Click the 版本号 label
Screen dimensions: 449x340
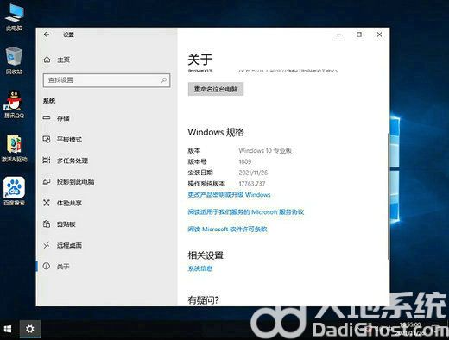(197, 161)
